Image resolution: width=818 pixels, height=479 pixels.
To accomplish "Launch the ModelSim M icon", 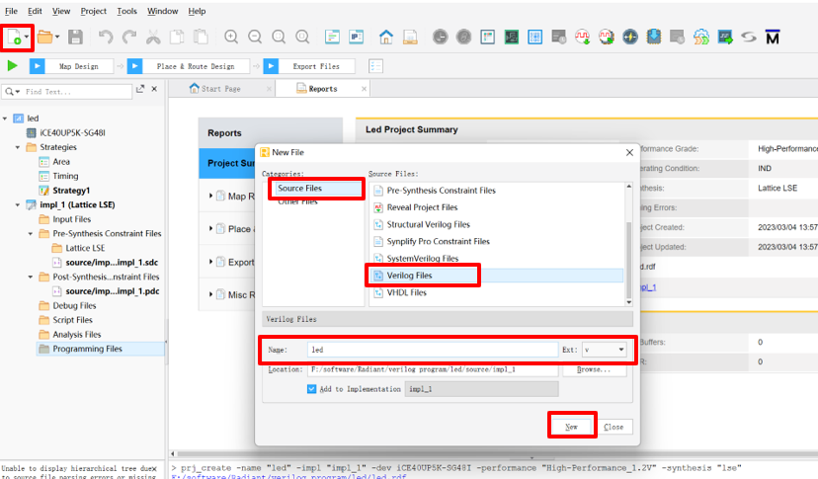I will coord(773,38).
